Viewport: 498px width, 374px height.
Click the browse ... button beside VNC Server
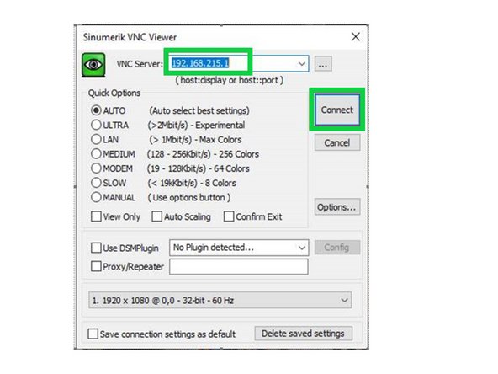coord(323,64)
